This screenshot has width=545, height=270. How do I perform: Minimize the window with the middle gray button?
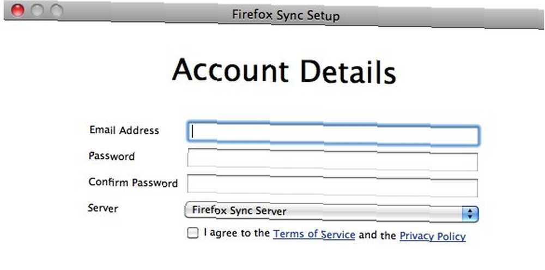[37, 10]
